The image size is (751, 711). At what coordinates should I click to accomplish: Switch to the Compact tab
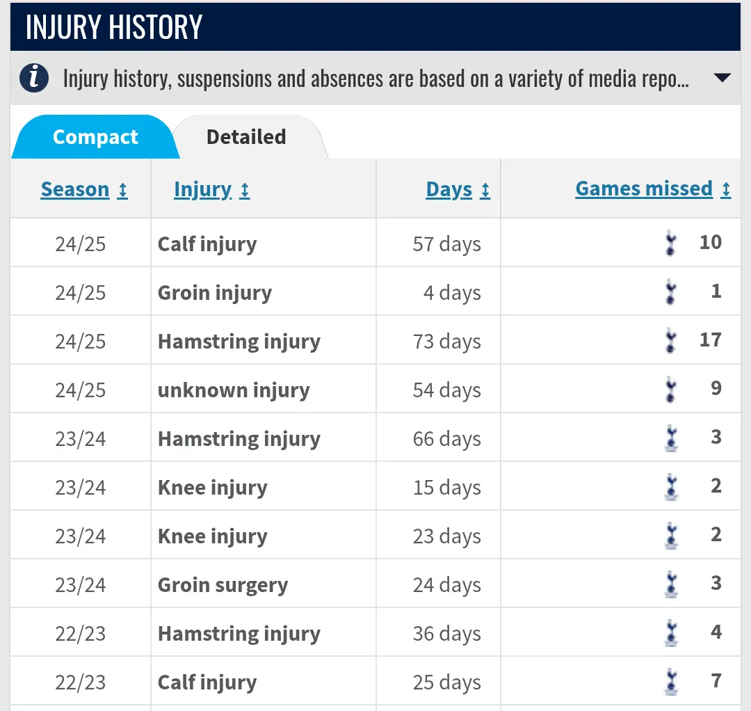pos(95,137)
